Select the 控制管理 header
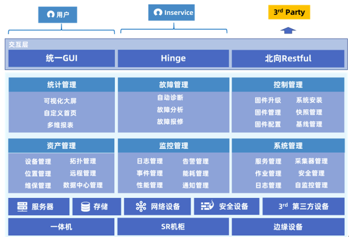 (x=288, y=84)
